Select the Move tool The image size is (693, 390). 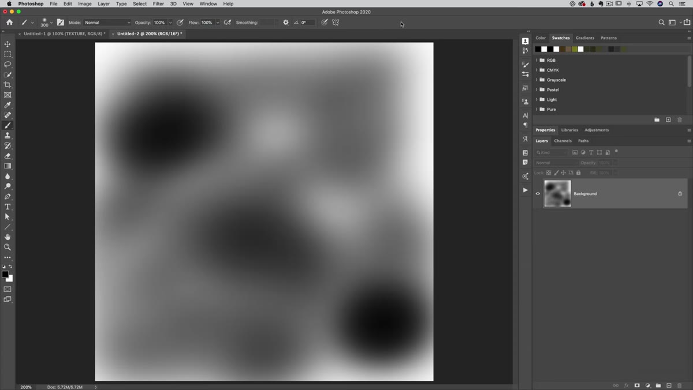8,44
